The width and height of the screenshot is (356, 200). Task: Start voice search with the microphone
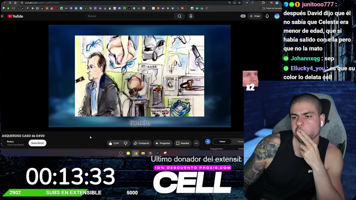click(x=191, y=16)
